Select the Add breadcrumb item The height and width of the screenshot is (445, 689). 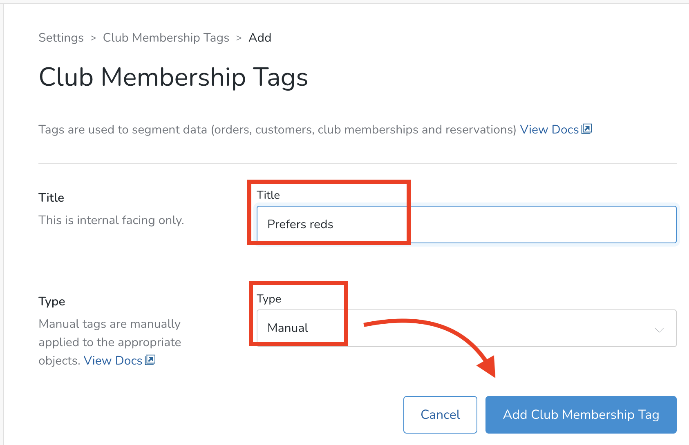pyautogui.click(x=260, y=38)
